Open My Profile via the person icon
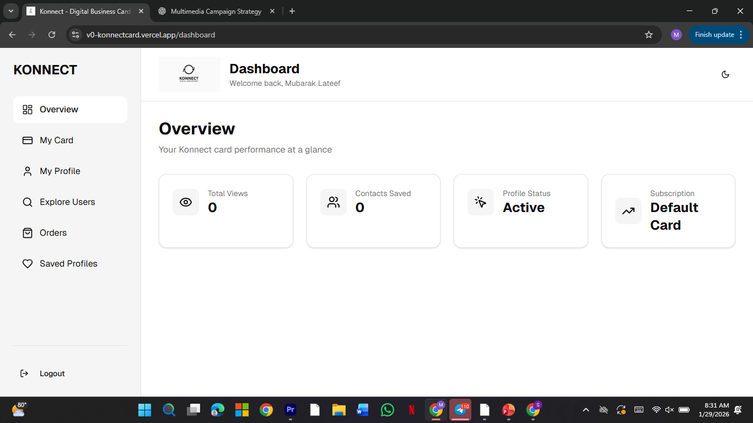 tap(28, 171)
